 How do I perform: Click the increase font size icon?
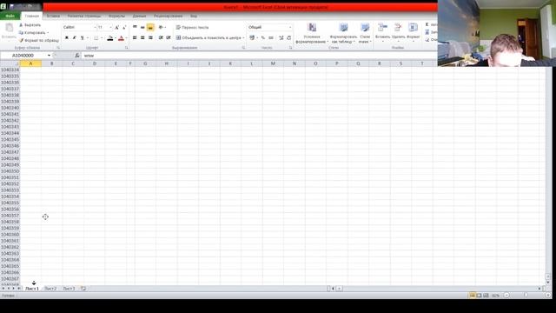click(116, 27)
